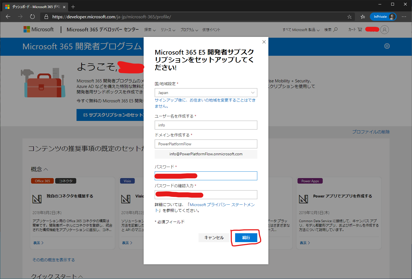Viewport: 412px width, 279px height.
Task: Expand the プログラム menu
Action: coord(189,30)
